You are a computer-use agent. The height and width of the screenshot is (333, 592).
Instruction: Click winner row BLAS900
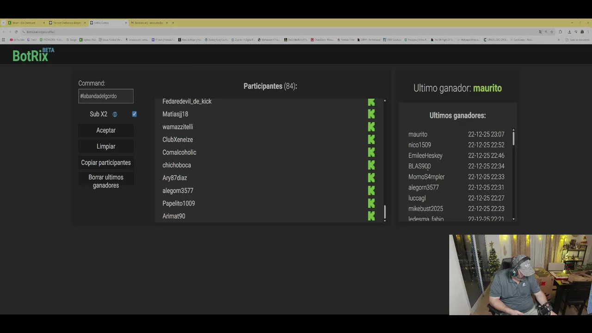click(456, 166)
